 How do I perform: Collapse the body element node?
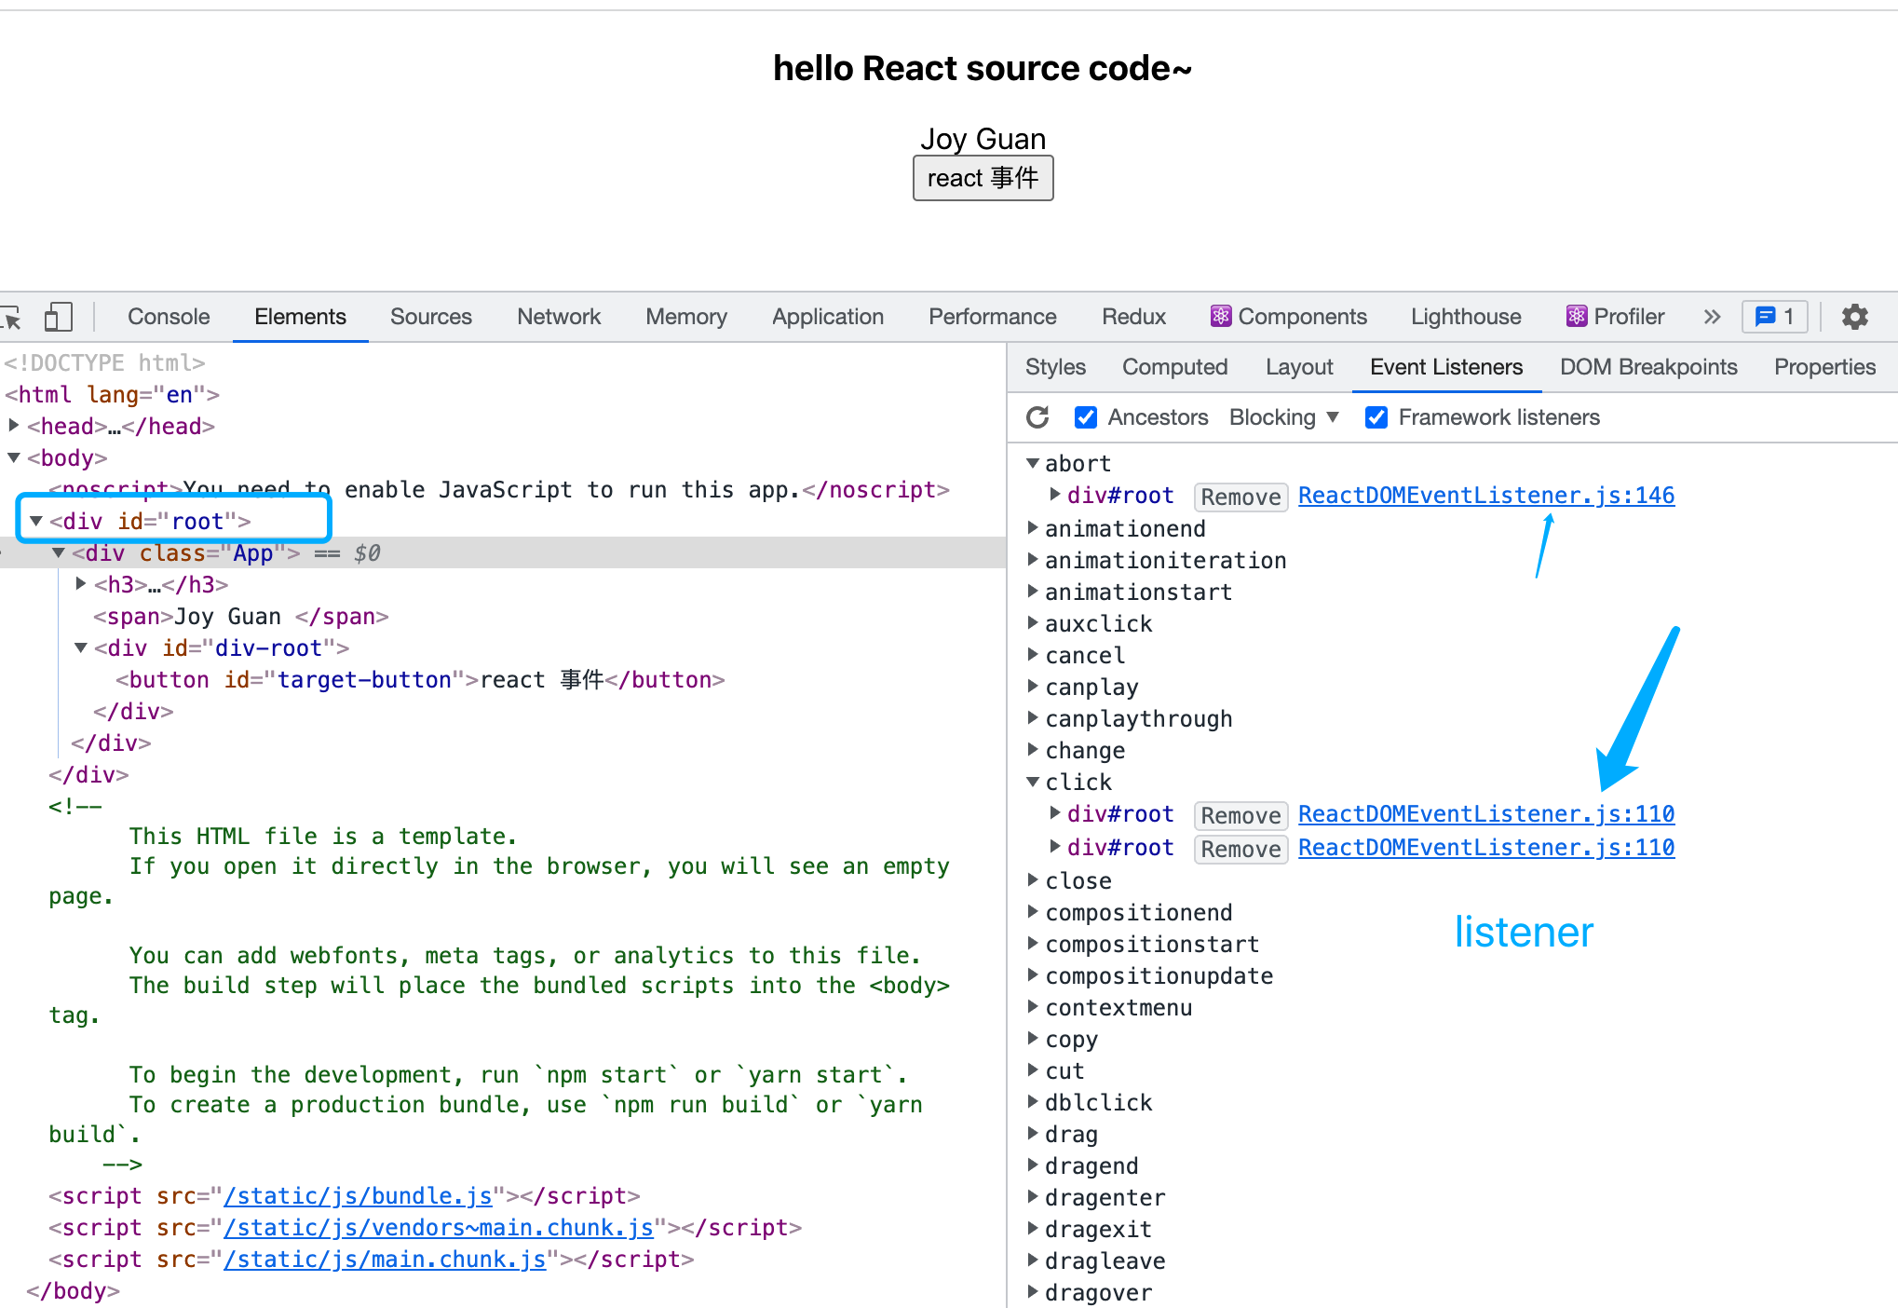(x=14, y=457)
